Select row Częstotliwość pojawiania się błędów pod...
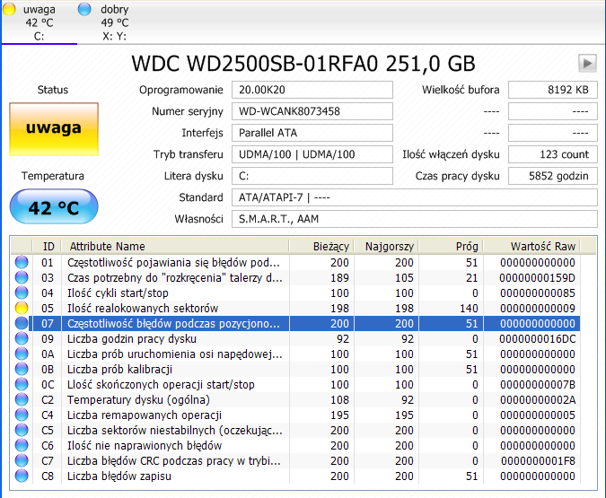The width and height of the screenshot is (606, 498). pyautogui.click(x=295, y=262)
